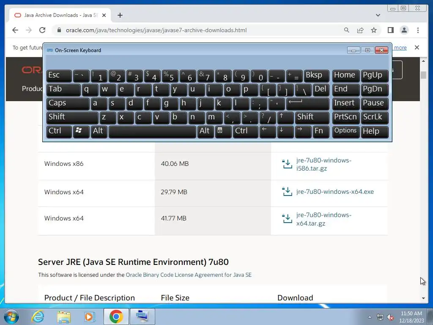Screen dimensions: 433x325
Task: Switch to On-Screen Keyboard taskbar button
Action: pos(143,317)
